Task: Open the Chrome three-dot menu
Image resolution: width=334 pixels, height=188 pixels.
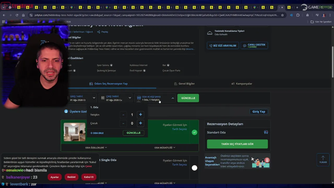Action: (330, 15)
